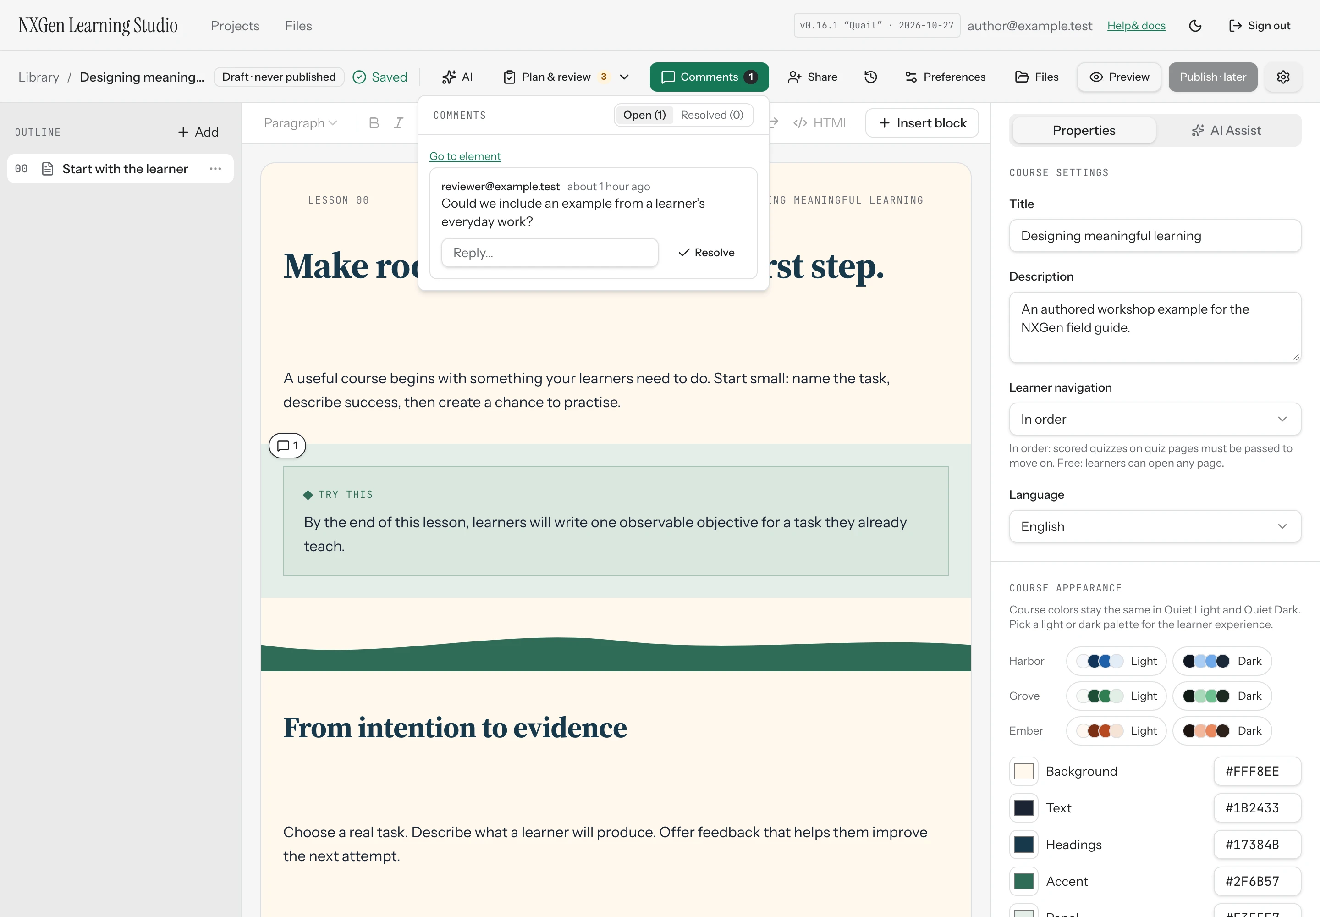Image resolution: width=1320 pixels, height=917 pixels.
Task: Click the comment bubble marker showing 1
Action: [x=287, y=446]
